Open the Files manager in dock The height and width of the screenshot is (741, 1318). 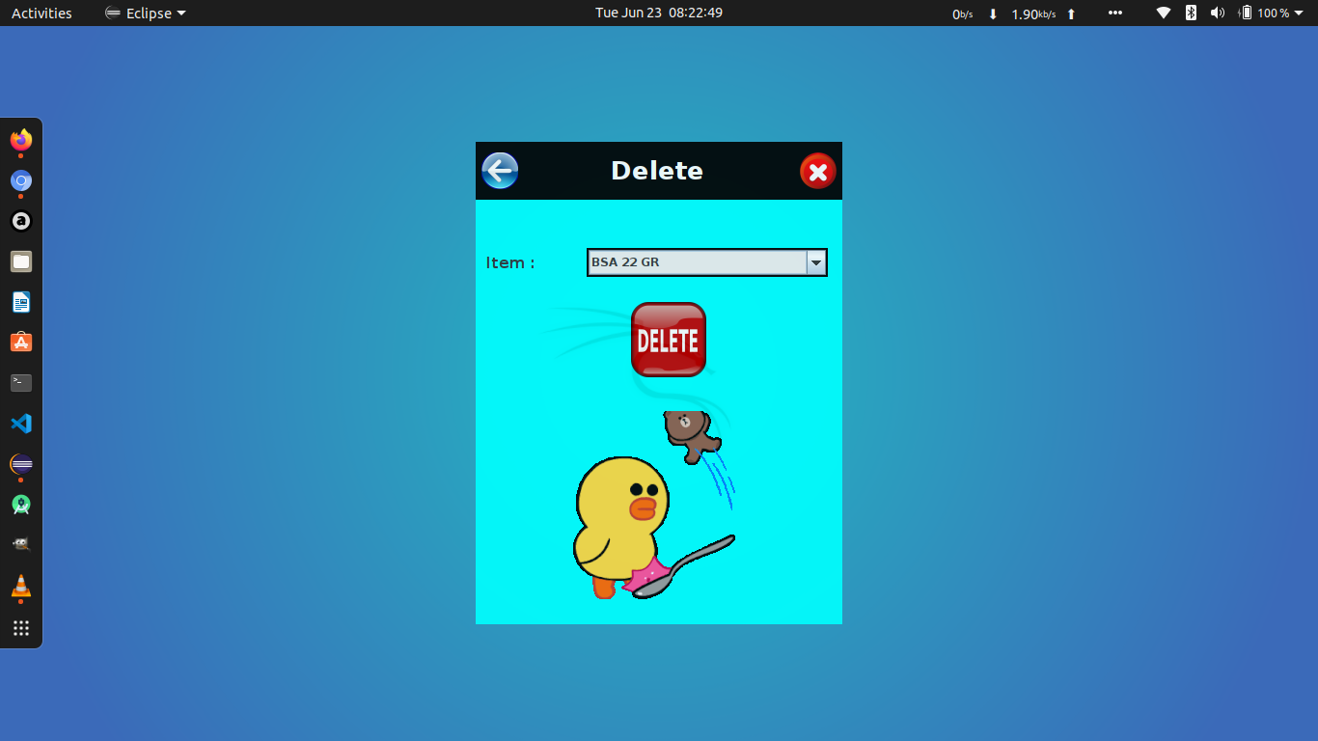(21, 261)
